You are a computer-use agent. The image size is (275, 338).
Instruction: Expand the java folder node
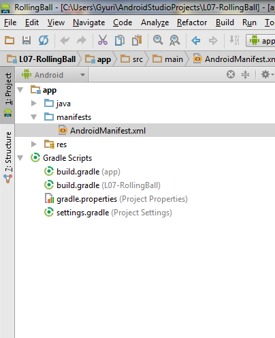click(34, 104)
